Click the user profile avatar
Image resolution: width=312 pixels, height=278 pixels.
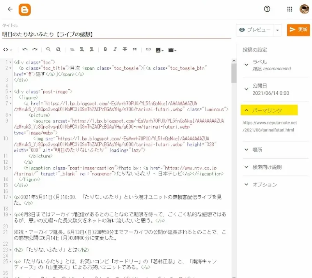pos(304,9)
